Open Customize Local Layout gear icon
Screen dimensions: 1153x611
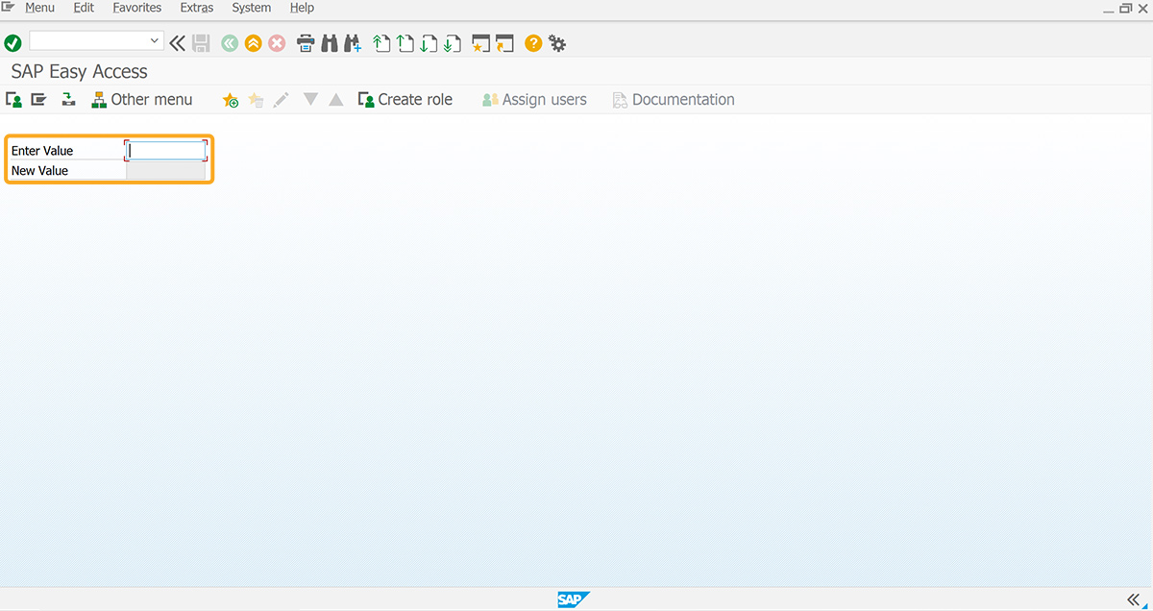click(557, 43)
